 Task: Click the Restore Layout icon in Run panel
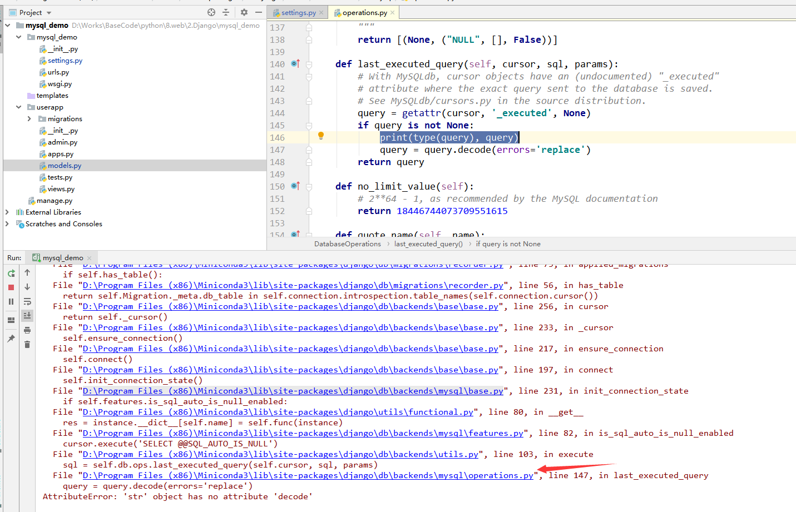(11, 320)
